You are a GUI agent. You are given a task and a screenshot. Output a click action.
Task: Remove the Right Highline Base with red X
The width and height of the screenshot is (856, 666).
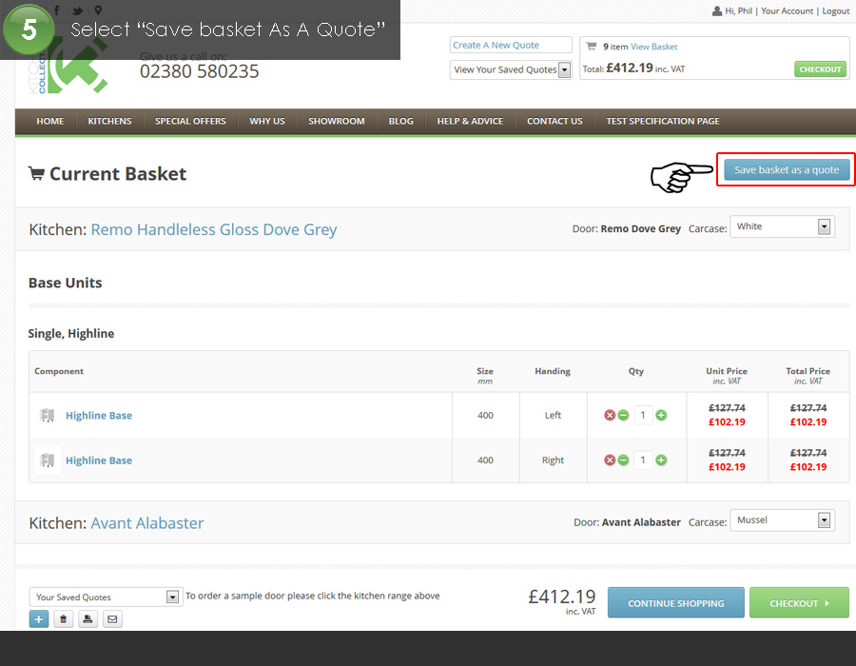tap(610, 460)
